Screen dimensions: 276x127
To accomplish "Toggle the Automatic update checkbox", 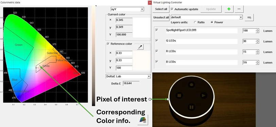I will click(172, 9).
